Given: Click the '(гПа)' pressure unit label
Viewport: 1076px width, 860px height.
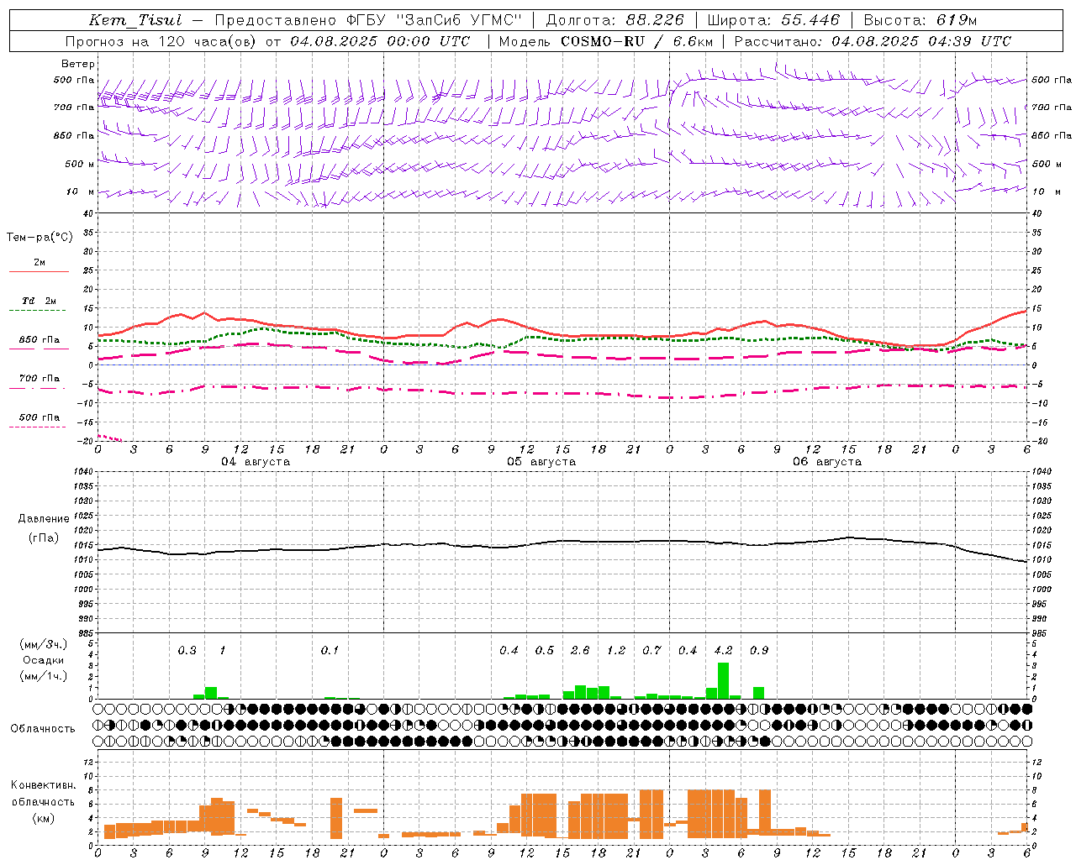Looking at the screenshot, I should [44, 538].
